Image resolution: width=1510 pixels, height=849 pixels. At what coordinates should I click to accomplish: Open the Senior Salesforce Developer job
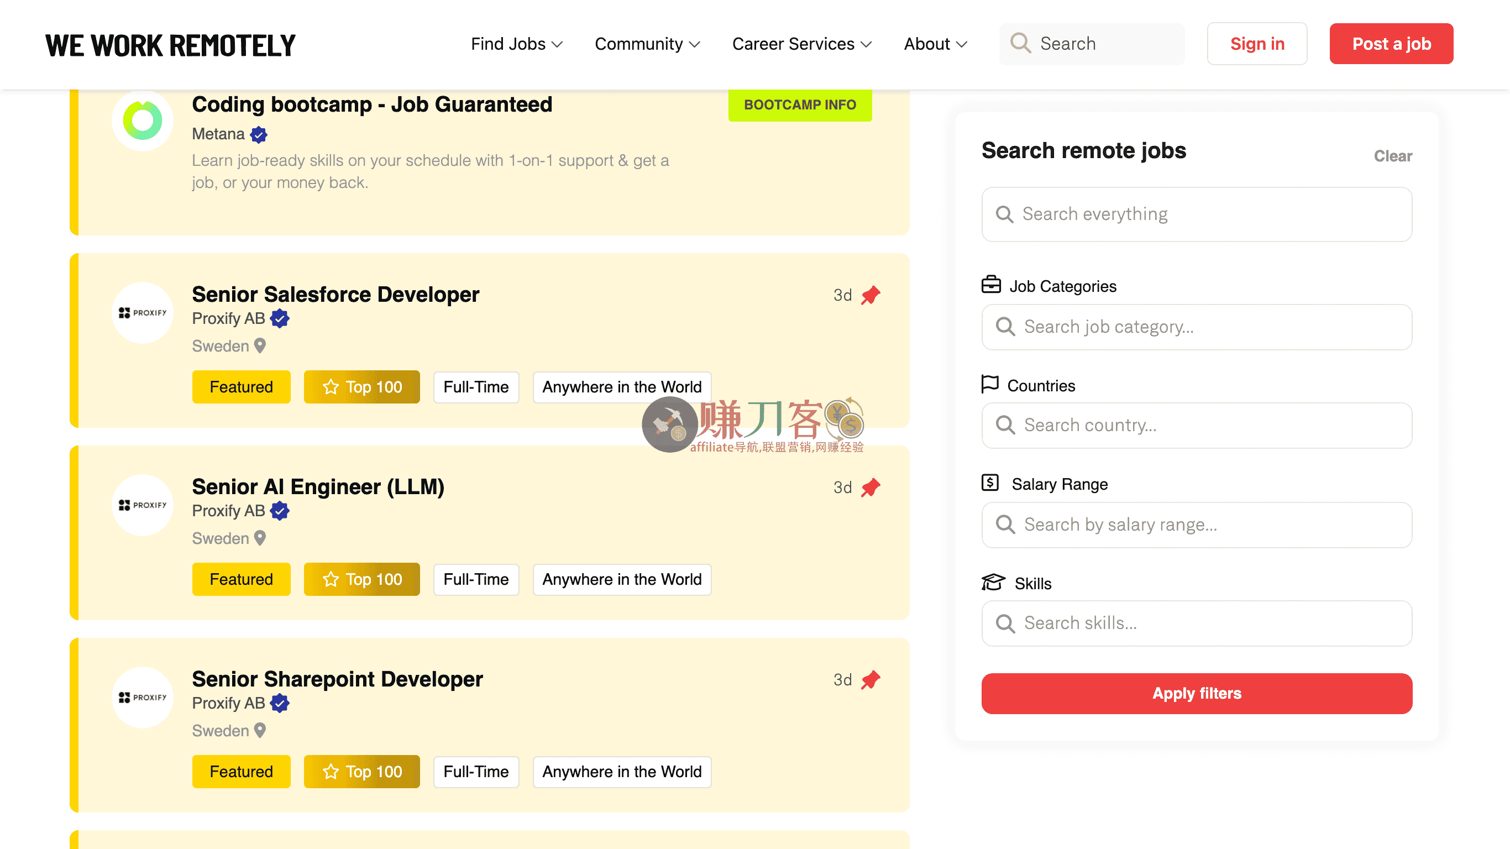[335, 295]
